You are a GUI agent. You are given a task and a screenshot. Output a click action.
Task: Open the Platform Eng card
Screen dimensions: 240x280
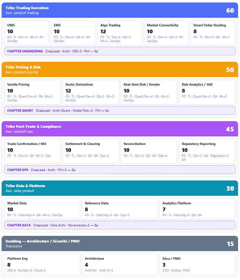pyautogui.click(x=42, y=264)
